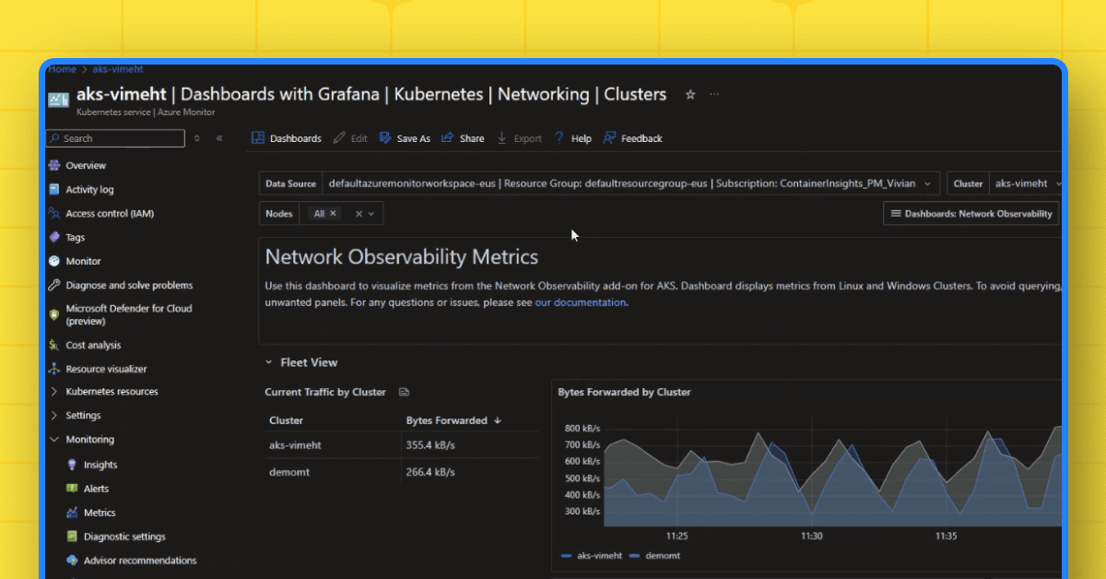Click the demomt table cell
Viewport: 1106px width, 579px height.
[288, 473]
